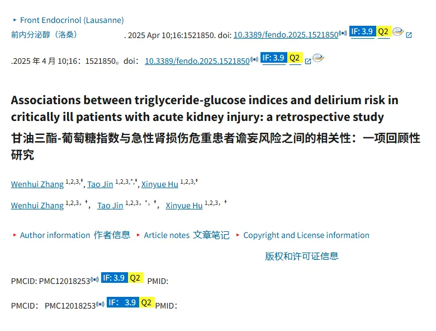Click the signal icon after the second DOI link
The width and height of the screenshot is (436, 331).
(254, 59)
